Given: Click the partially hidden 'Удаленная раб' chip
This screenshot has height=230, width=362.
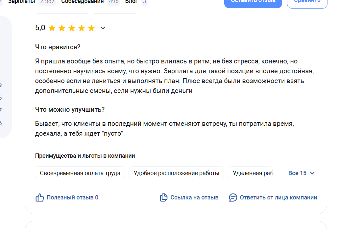Looking at the screenshot, I should coord(253,173).
